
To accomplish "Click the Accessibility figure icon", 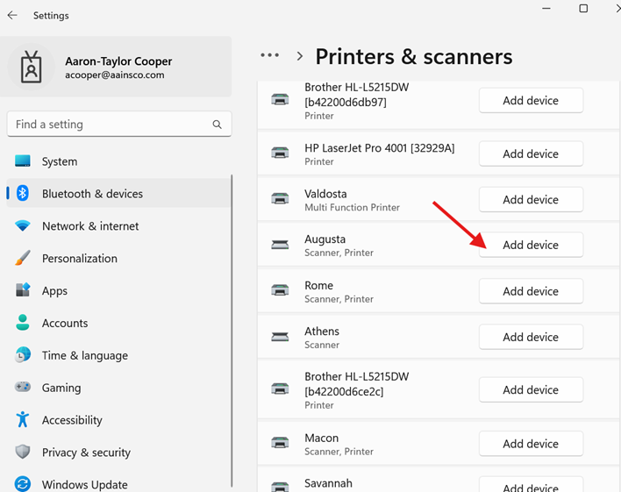I will click(x=23, y=420).
